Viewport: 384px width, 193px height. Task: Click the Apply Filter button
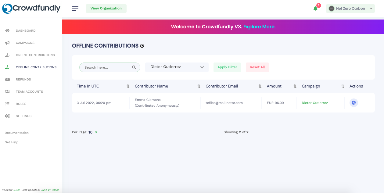[x=227, y=67]
